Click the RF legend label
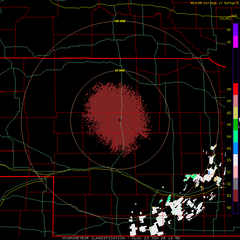This screenshot has height=240, width=240. (229, 30)
